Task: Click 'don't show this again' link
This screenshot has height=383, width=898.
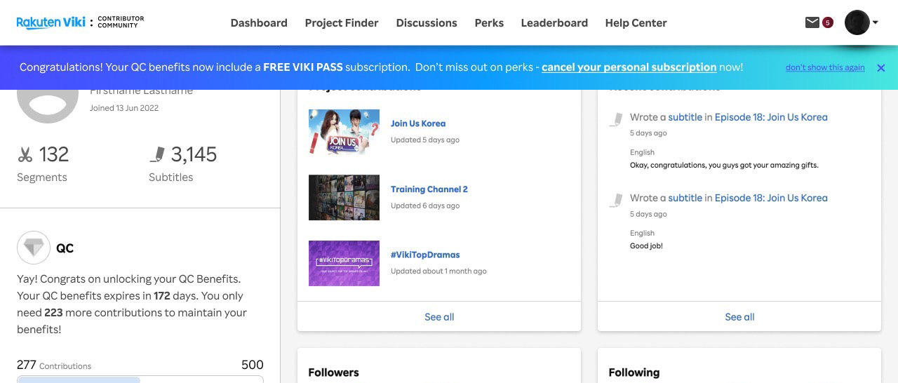Action: coord(825,67)
